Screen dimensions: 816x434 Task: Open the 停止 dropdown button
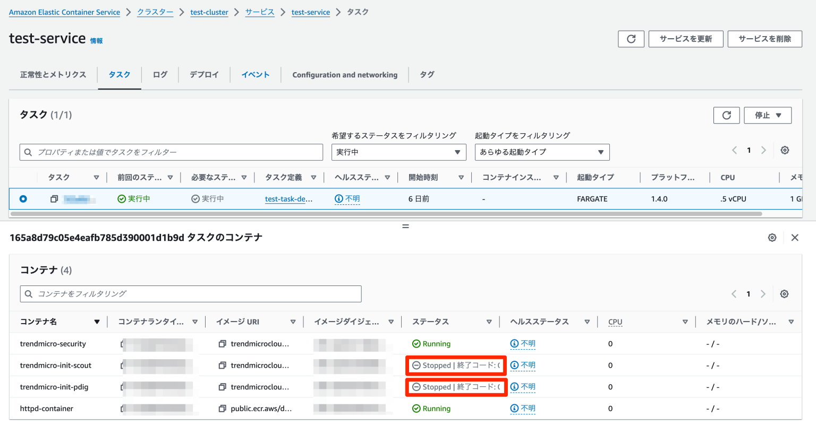(768, 115)
